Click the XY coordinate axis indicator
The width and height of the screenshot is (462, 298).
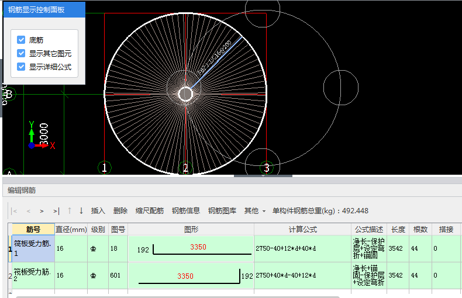click(x=42, y=136)
